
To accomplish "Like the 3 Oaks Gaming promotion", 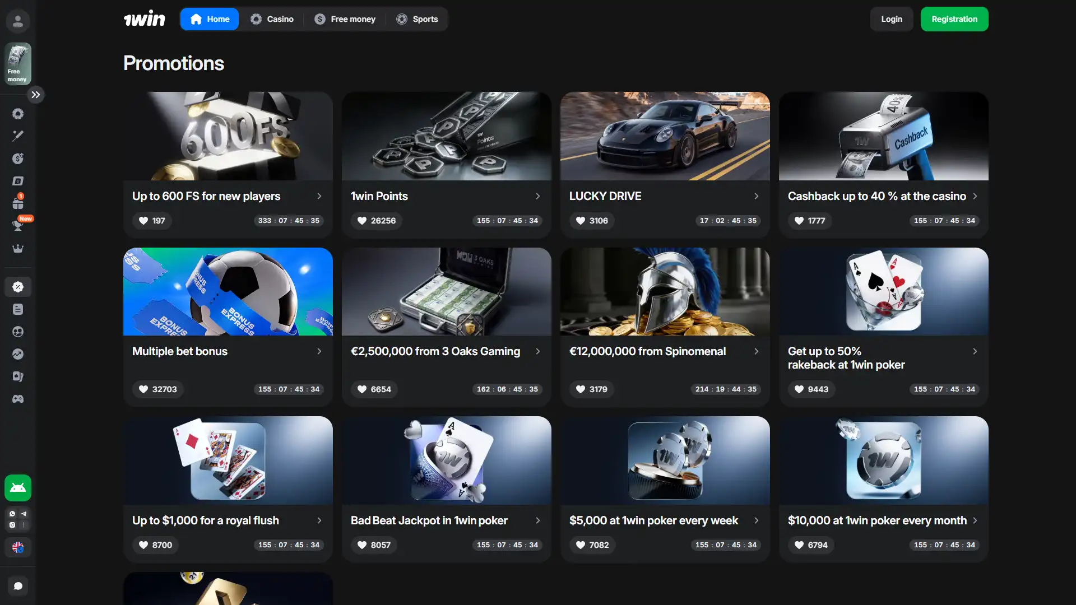I will 374,389.
